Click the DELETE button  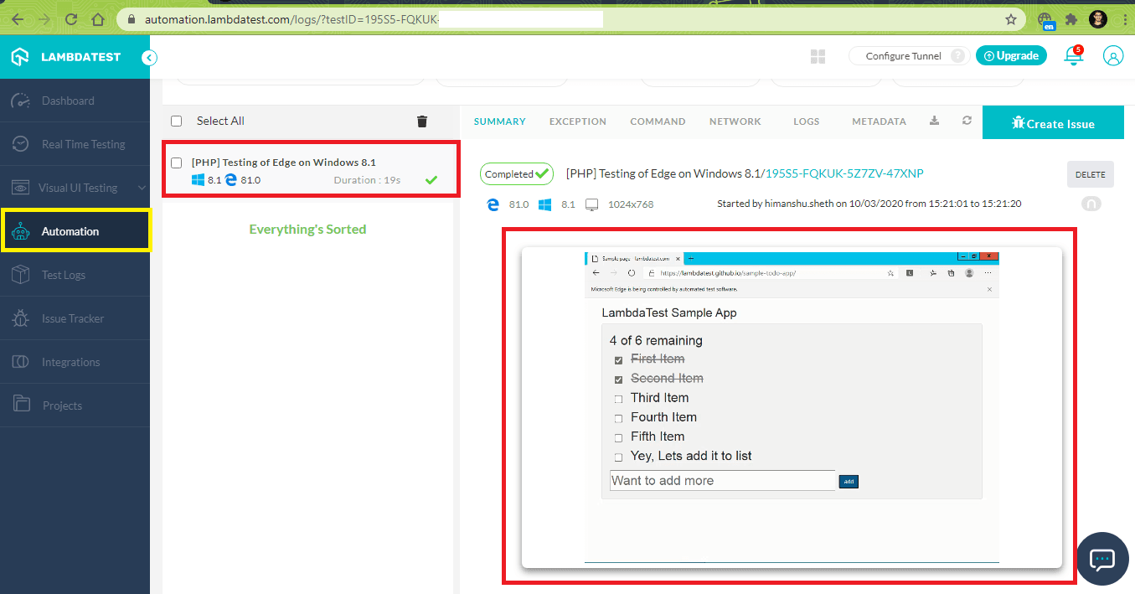coord(1091,174)
